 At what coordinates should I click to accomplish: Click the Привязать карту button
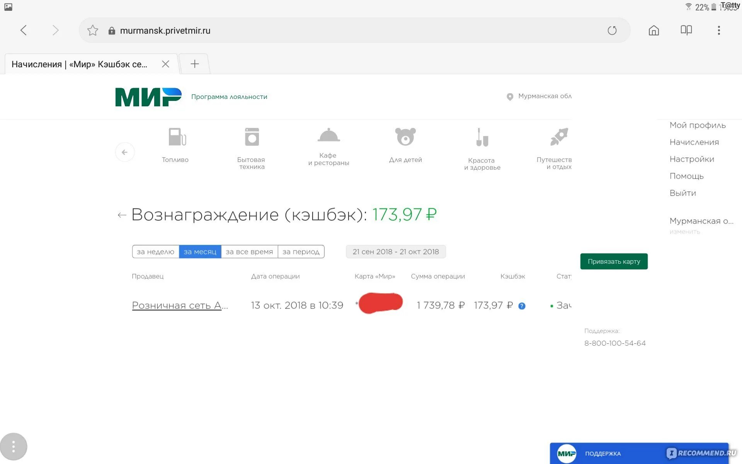pyautogui.click(x=614, y=261)
